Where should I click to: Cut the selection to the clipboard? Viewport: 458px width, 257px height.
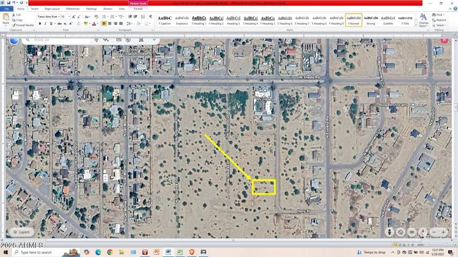coord(16,14)
